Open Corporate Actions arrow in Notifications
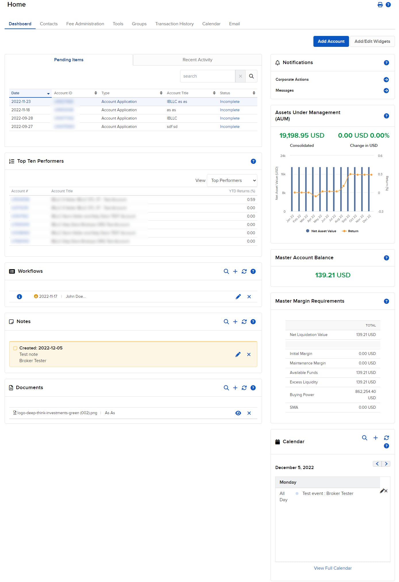The height and width of the screenshot is (582, 399). pyautogui.click(x=386, y=80)
